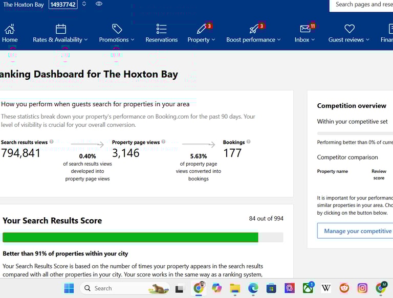
Task: Open second Chrome profile with M badge
Action: 381,288
